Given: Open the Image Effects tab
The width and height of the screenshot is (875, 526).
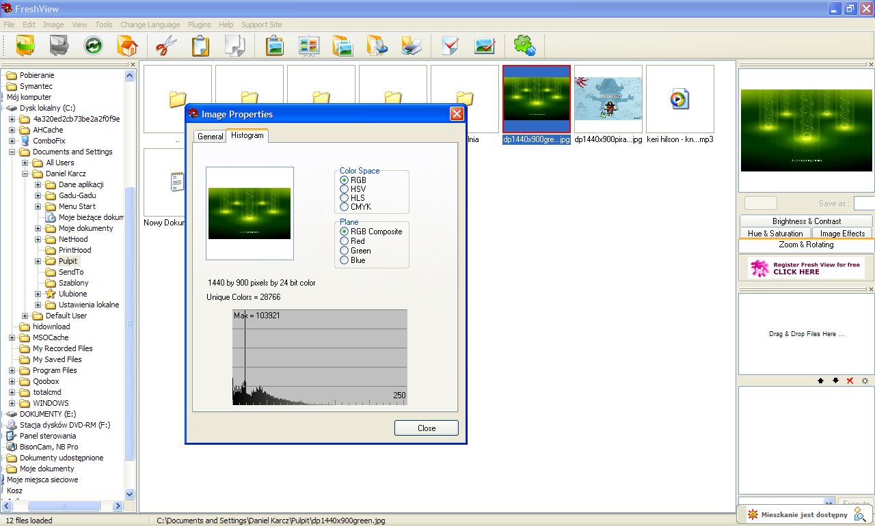Looking at the screenshot, I should (x=842, y=233).
